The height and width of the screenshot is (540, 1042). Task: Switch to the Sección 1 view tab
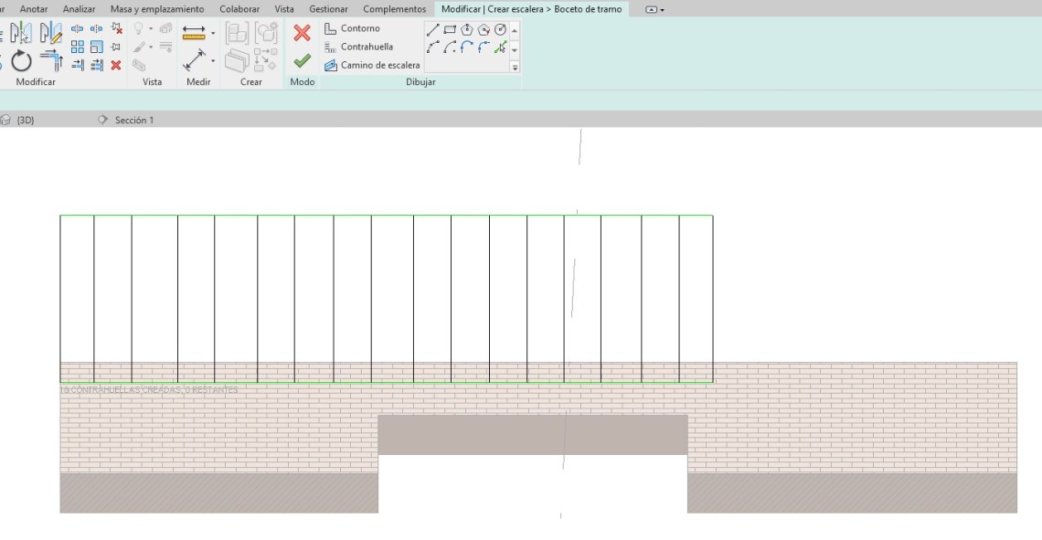tap(133, 120)
